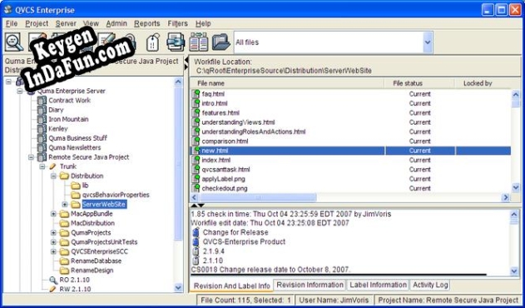Click the project icon beside Diary
Screen dimensions: 525x308
[x=42, y=110]
